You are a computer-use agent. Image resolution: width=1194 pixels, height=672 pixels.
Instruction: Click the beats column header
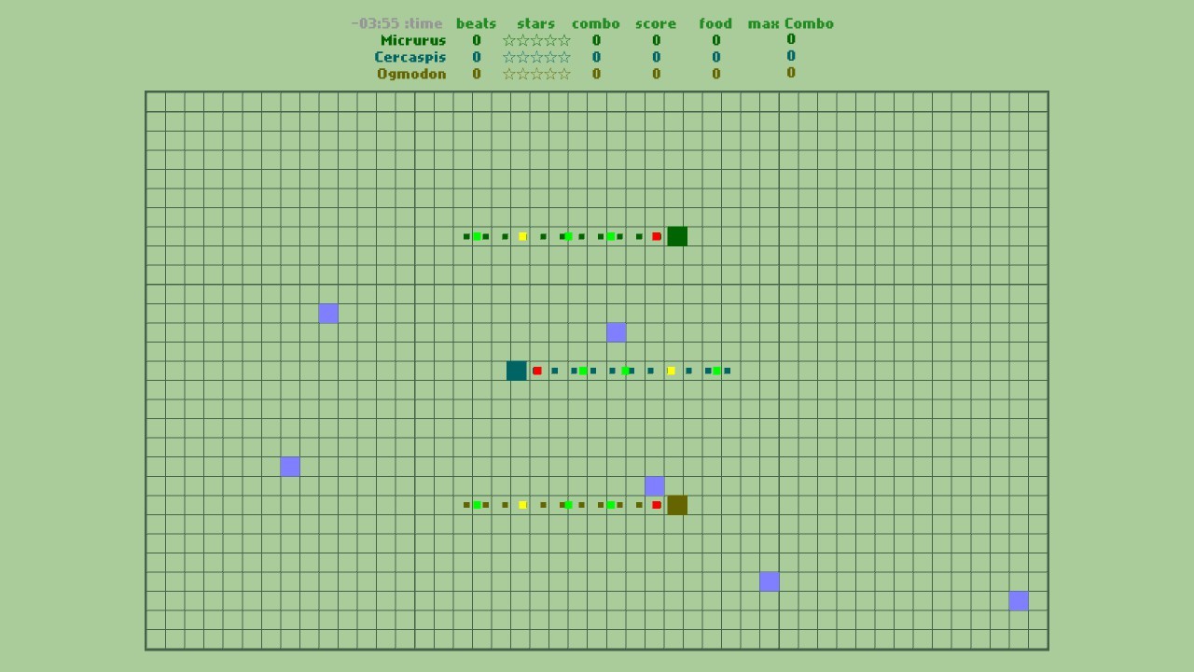[x=477, y=23]
